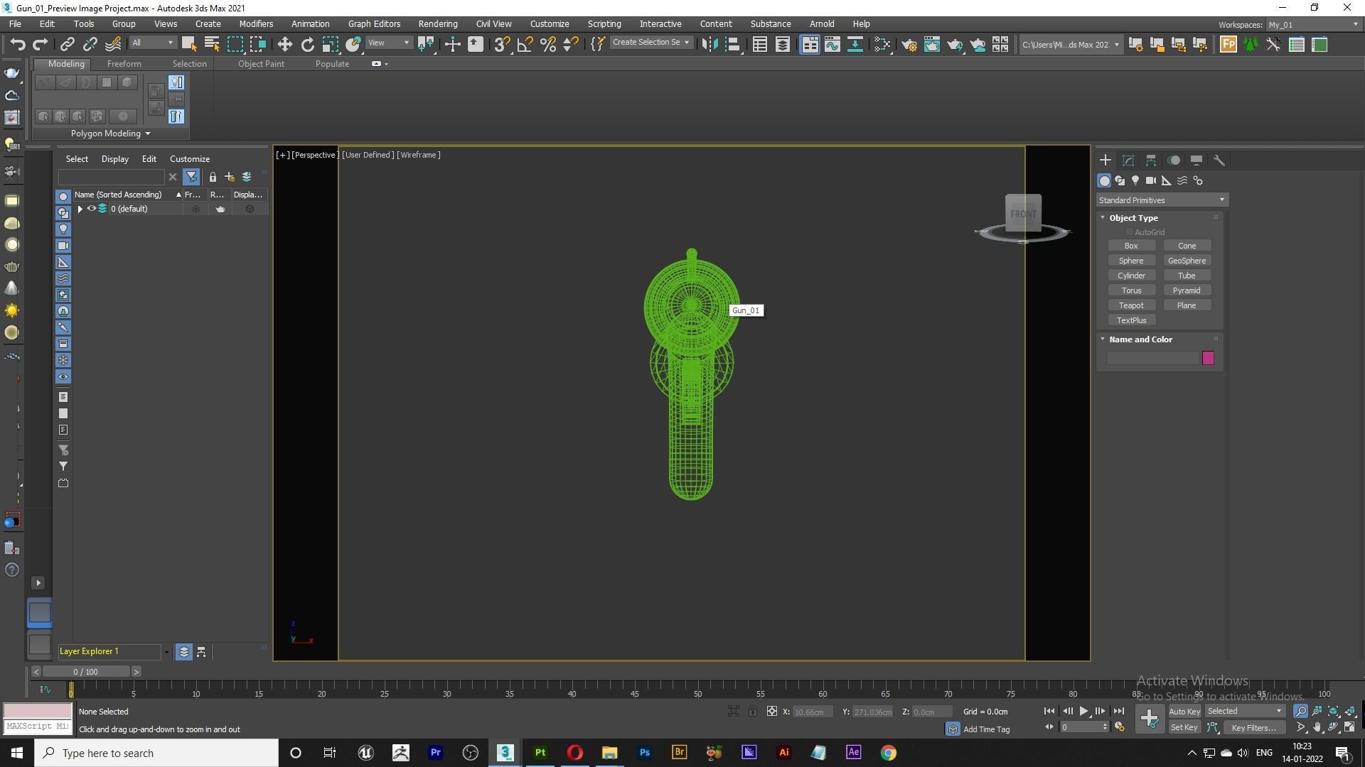Open the Standard Primitives dropdown
Viewport: 1365px width, 767px height.
coord(1162,200)
